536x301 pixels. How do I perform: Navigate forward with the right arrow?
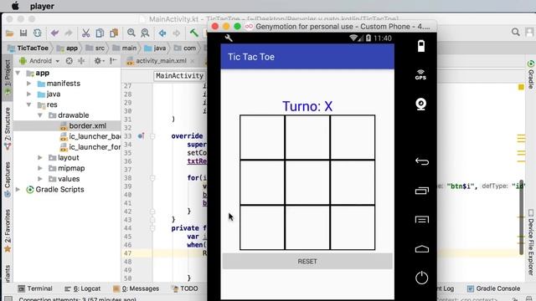(177, 33)
